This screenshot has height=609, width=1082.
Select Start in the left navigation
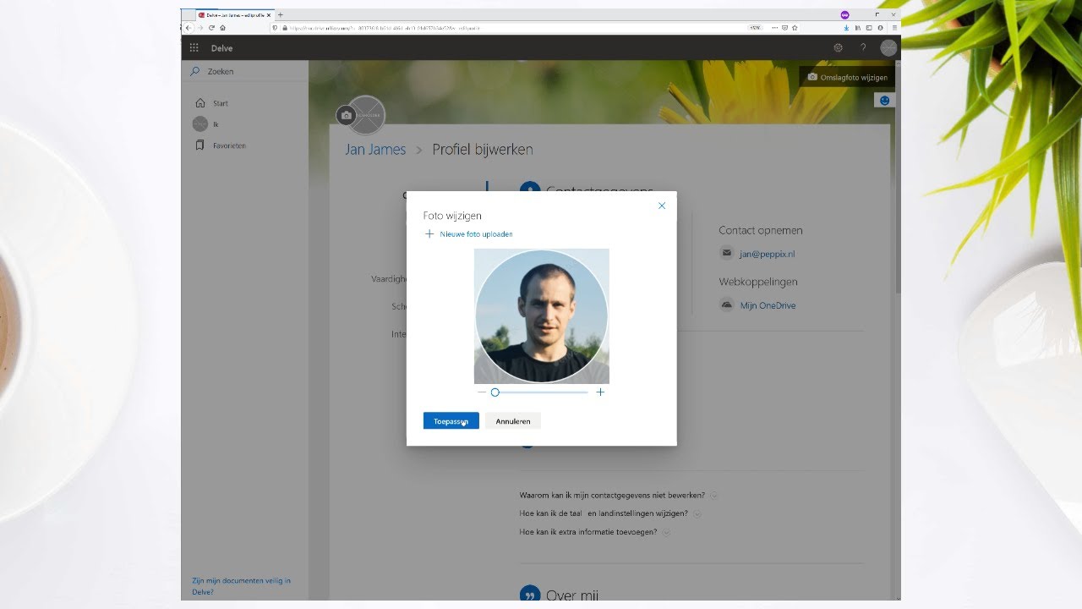221,103
